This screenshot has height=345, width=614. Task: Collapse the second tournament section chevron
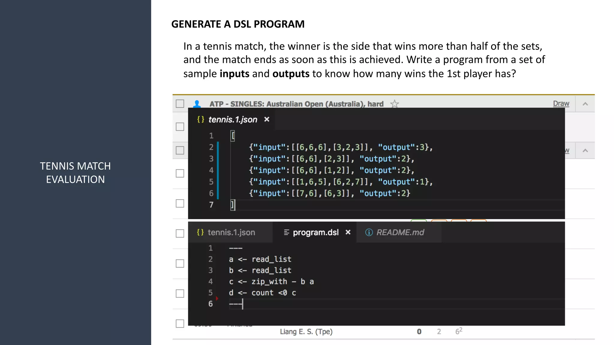click(585, 151)
